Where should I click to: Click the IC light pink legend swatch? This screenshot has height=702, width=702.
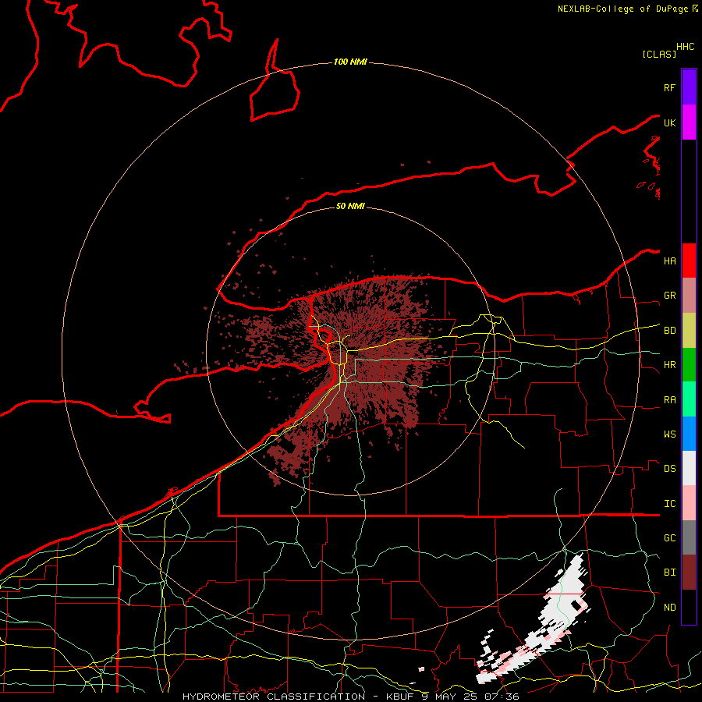pyautogui.click(x=689, y=503)
